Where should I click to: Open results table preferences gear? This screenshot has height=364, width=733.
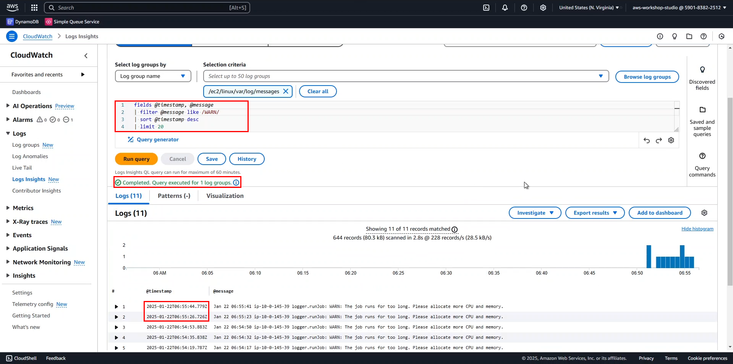704,213
